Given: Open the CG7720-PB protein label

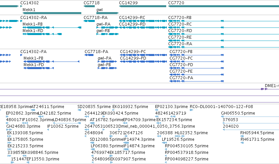Looking at the screenshot, I should coord(181,52).
